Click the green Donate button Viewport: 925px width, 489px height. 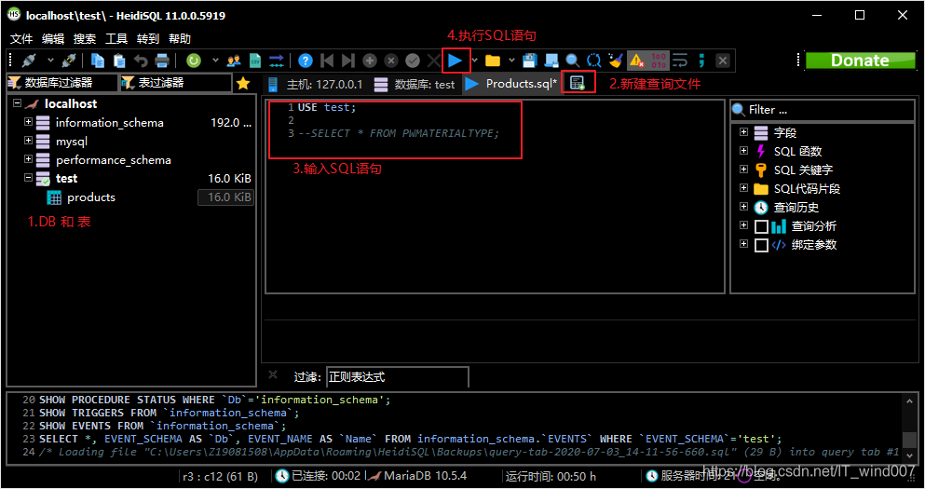pos(860,61)
